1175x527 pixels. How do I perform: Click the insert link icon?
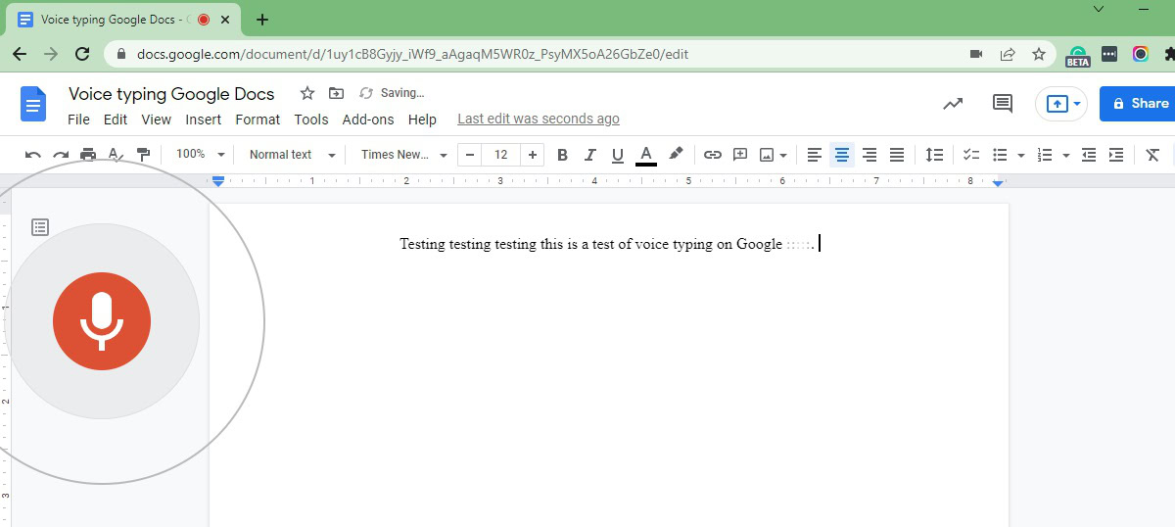pos(713,155)
